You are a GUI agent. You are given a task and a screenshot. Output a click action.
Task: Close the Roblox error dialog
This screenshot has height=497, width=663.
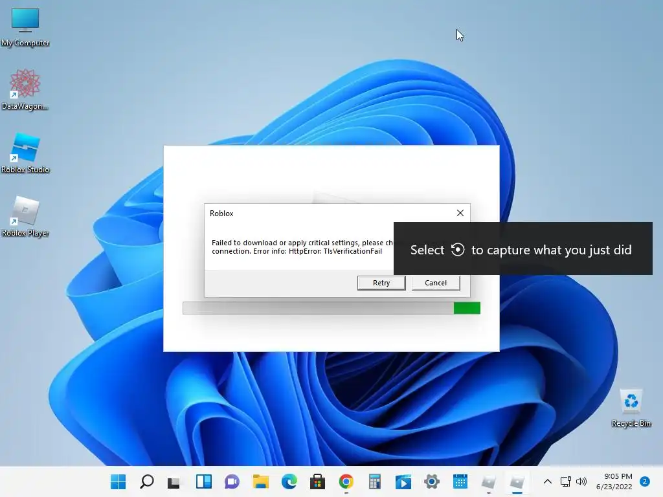pos(460,213)
